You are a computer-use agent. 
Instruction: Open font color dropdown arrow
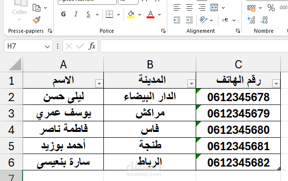(x=160, y=14)
